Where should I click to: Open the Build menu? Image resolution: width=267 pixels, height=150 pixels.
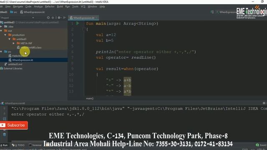click(60, 7)
